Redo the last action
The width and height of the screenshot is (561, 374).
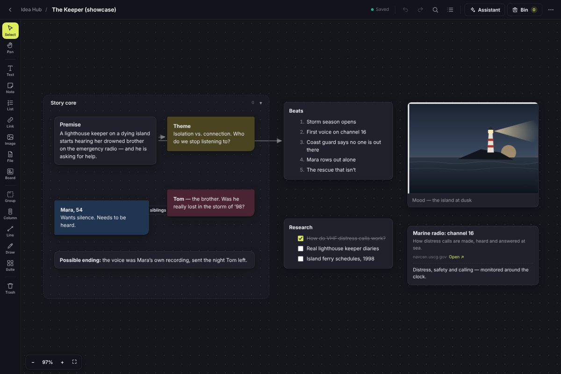coord(420,9)
